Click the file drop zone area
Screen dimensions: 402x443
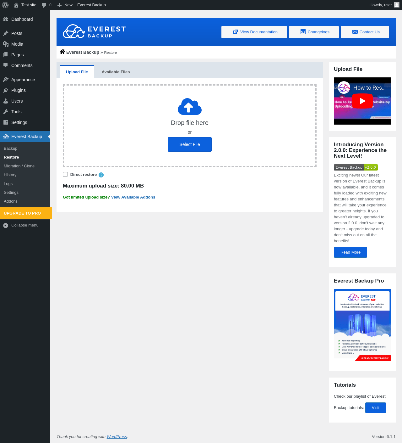(190, 126)
